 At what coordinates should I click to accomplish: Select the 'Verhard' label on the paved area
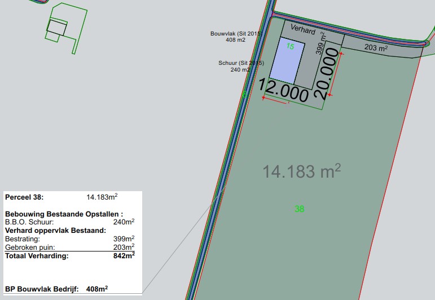coord(303,29)
